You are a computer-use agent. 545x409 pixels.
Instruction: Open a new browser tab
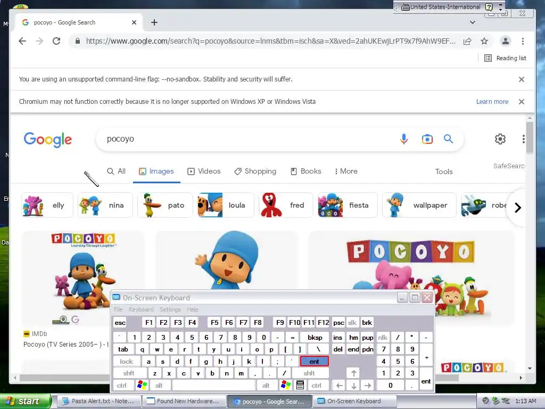(154, 22)
